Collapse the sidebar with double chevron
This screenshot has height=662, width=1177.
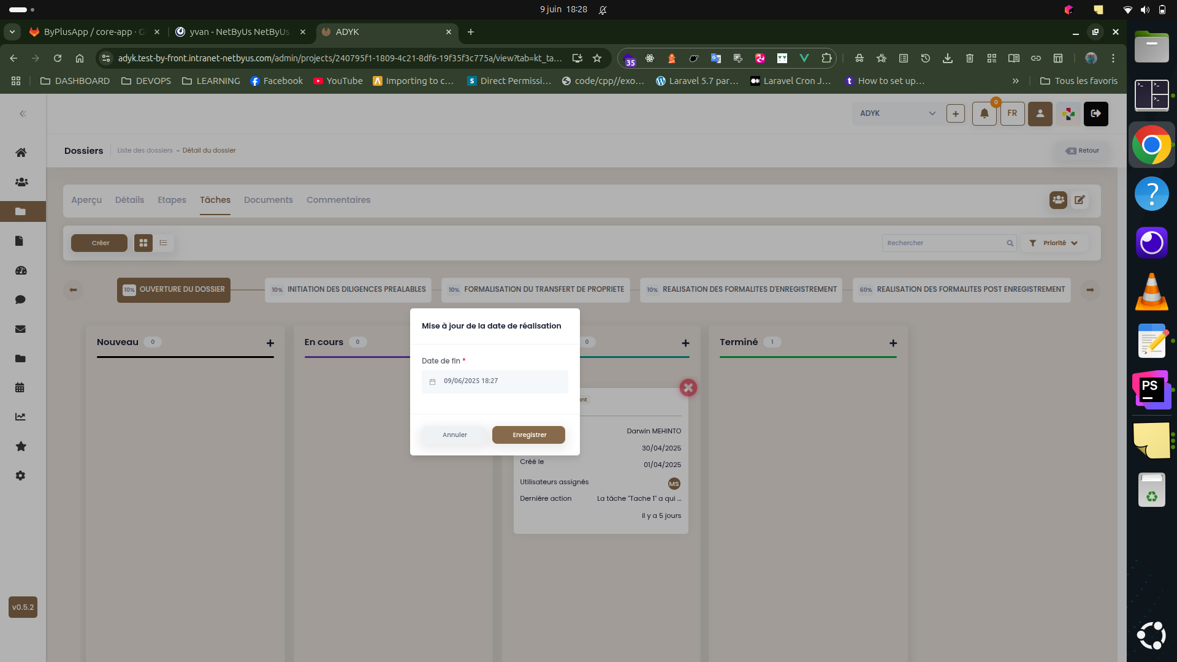[23, 114]
